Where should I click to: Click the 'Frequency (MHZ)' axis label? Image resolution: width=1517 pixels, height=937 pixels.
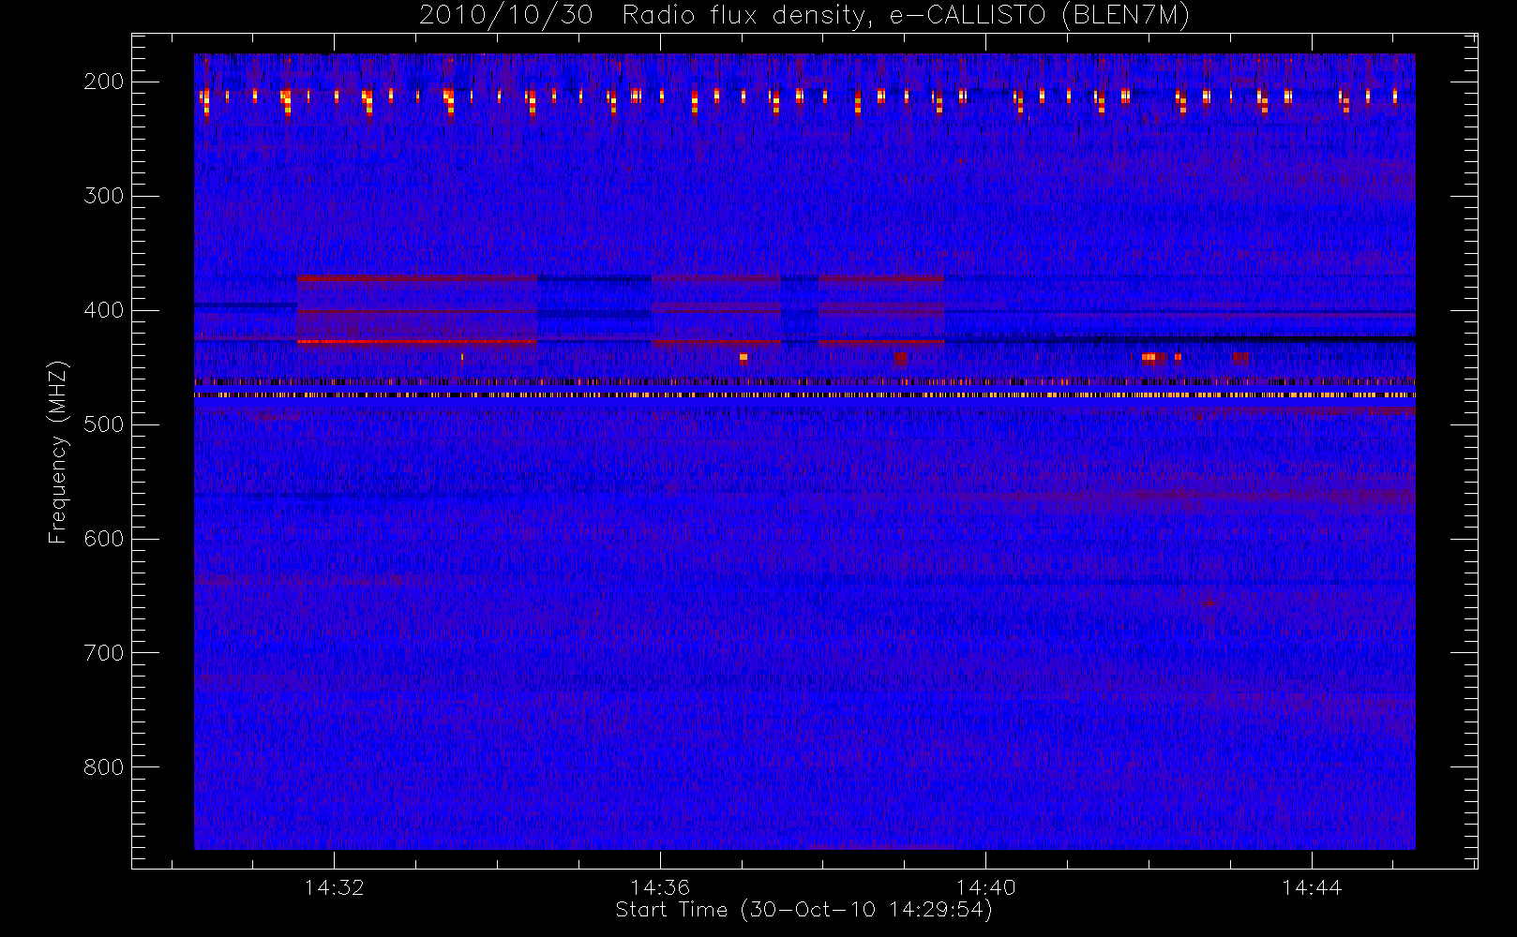pos(58,452)
